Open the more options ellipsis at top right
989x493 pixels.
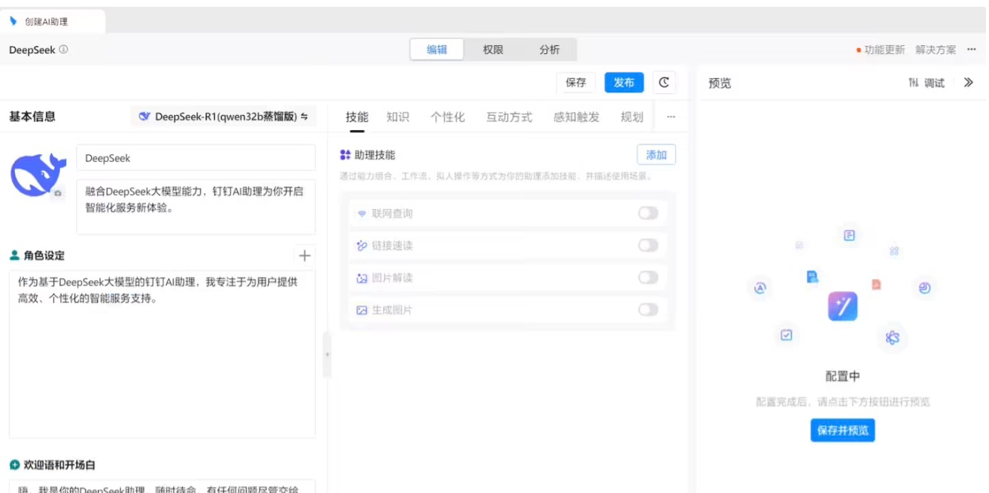click(972, 50)
